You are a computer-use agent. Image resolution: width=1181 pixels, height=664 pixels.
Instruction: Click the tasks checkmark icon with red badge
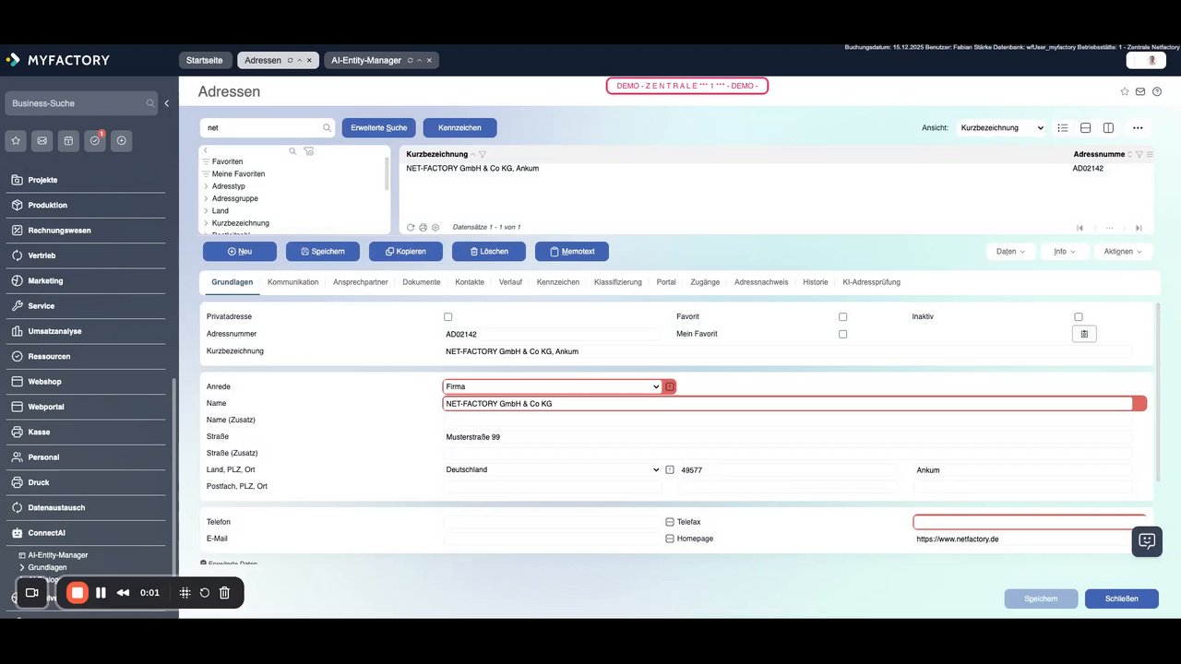95,141
